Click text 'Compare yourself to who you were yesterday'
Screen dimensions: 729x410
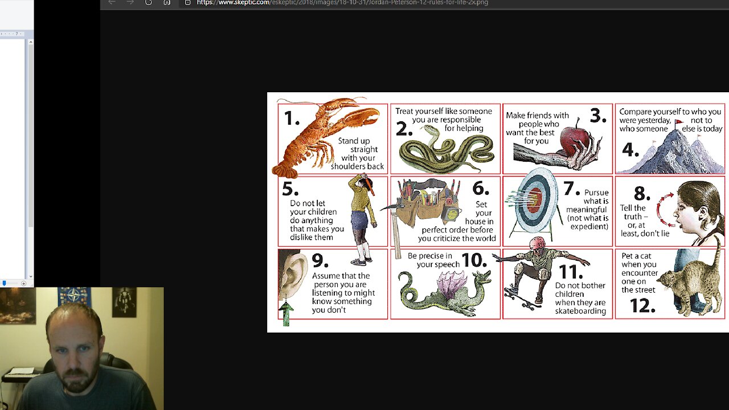pos(670,116)
